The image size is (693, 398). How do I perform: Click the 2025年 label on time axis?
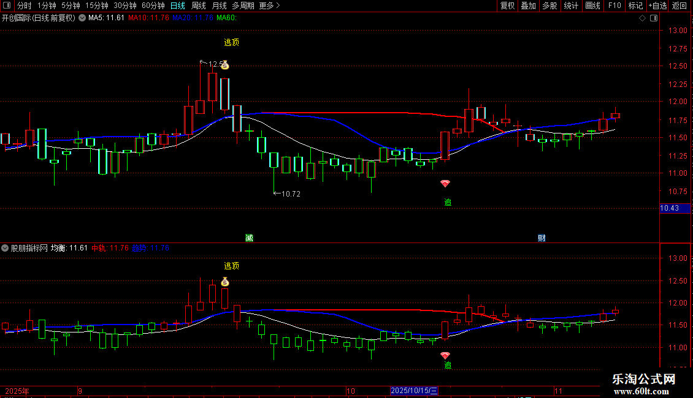[17, 391]
